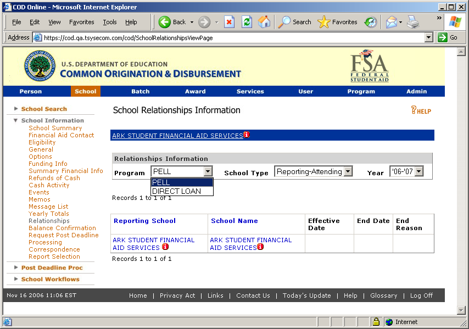Image resolution: width=469 pixels, height=329 pixels.
Task: Click the History clock icon
Action: coord(371,22)
